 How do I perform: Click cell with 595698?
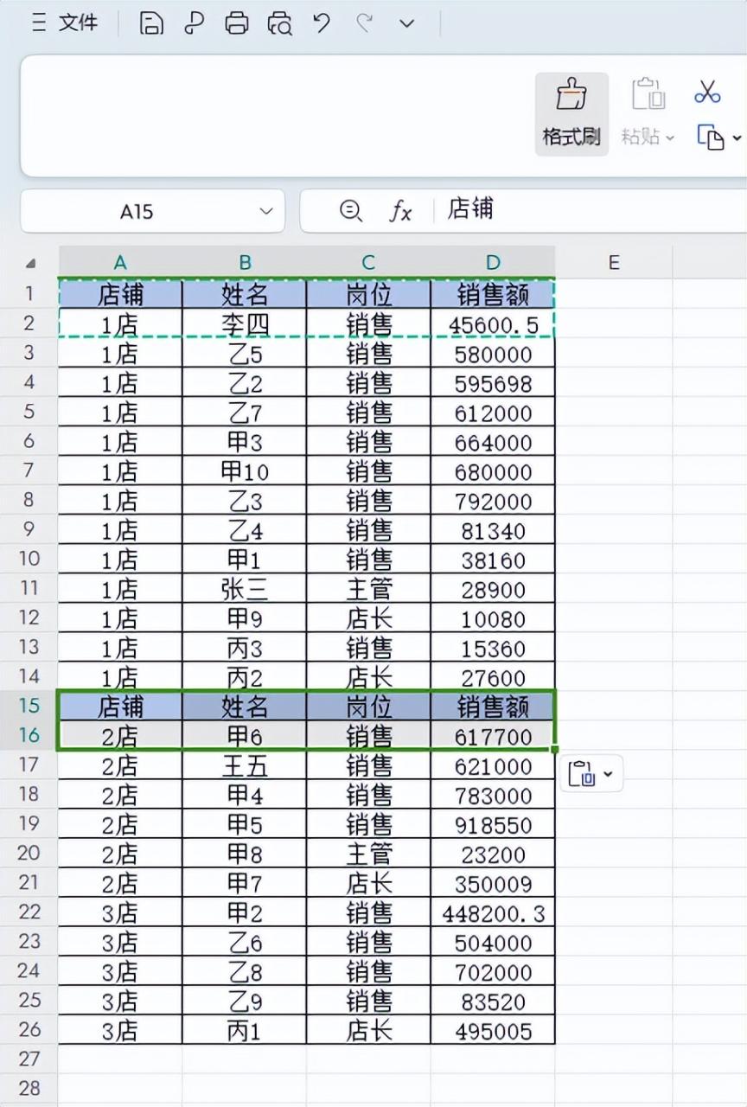pos(493,383)
